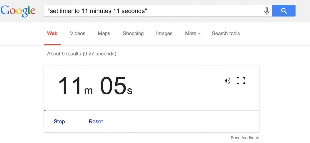
Task: Stop the running timer
Action: (x=59, y=121)
